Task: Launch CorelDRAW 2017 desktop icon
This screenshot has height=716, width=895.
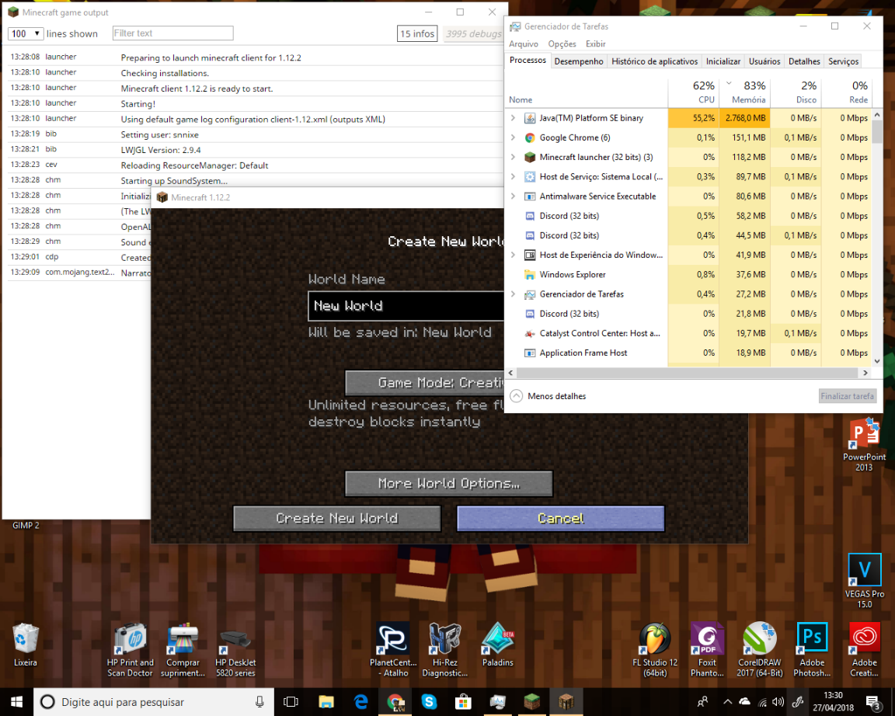Action: [x=760, y=650]
